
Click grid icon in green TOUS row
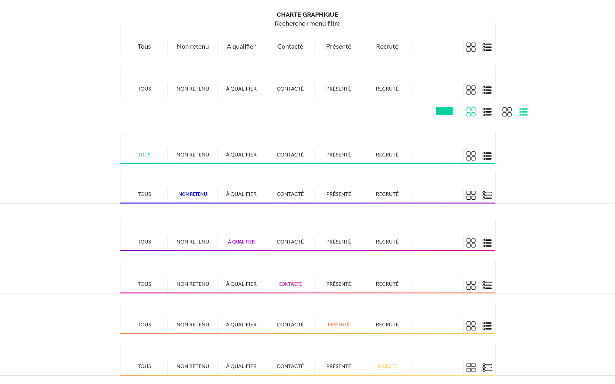471,156
